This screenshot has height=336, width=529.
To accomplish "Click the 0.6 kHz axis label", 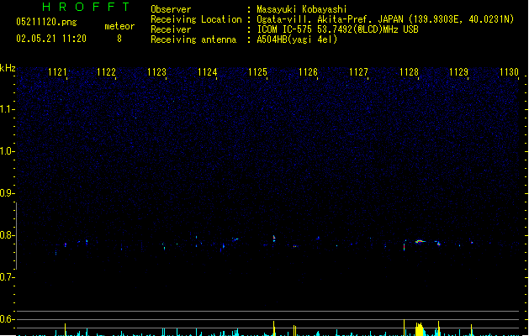I will point(7,319).
